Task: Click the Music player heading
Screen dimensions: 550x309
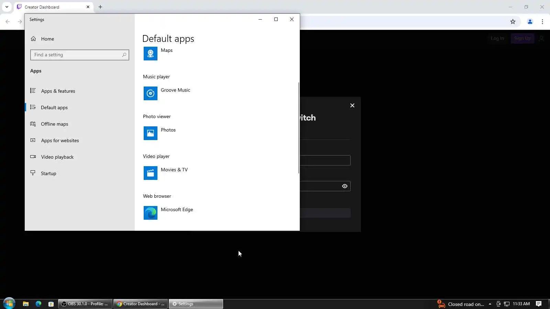Action: [x=156, y=77]
